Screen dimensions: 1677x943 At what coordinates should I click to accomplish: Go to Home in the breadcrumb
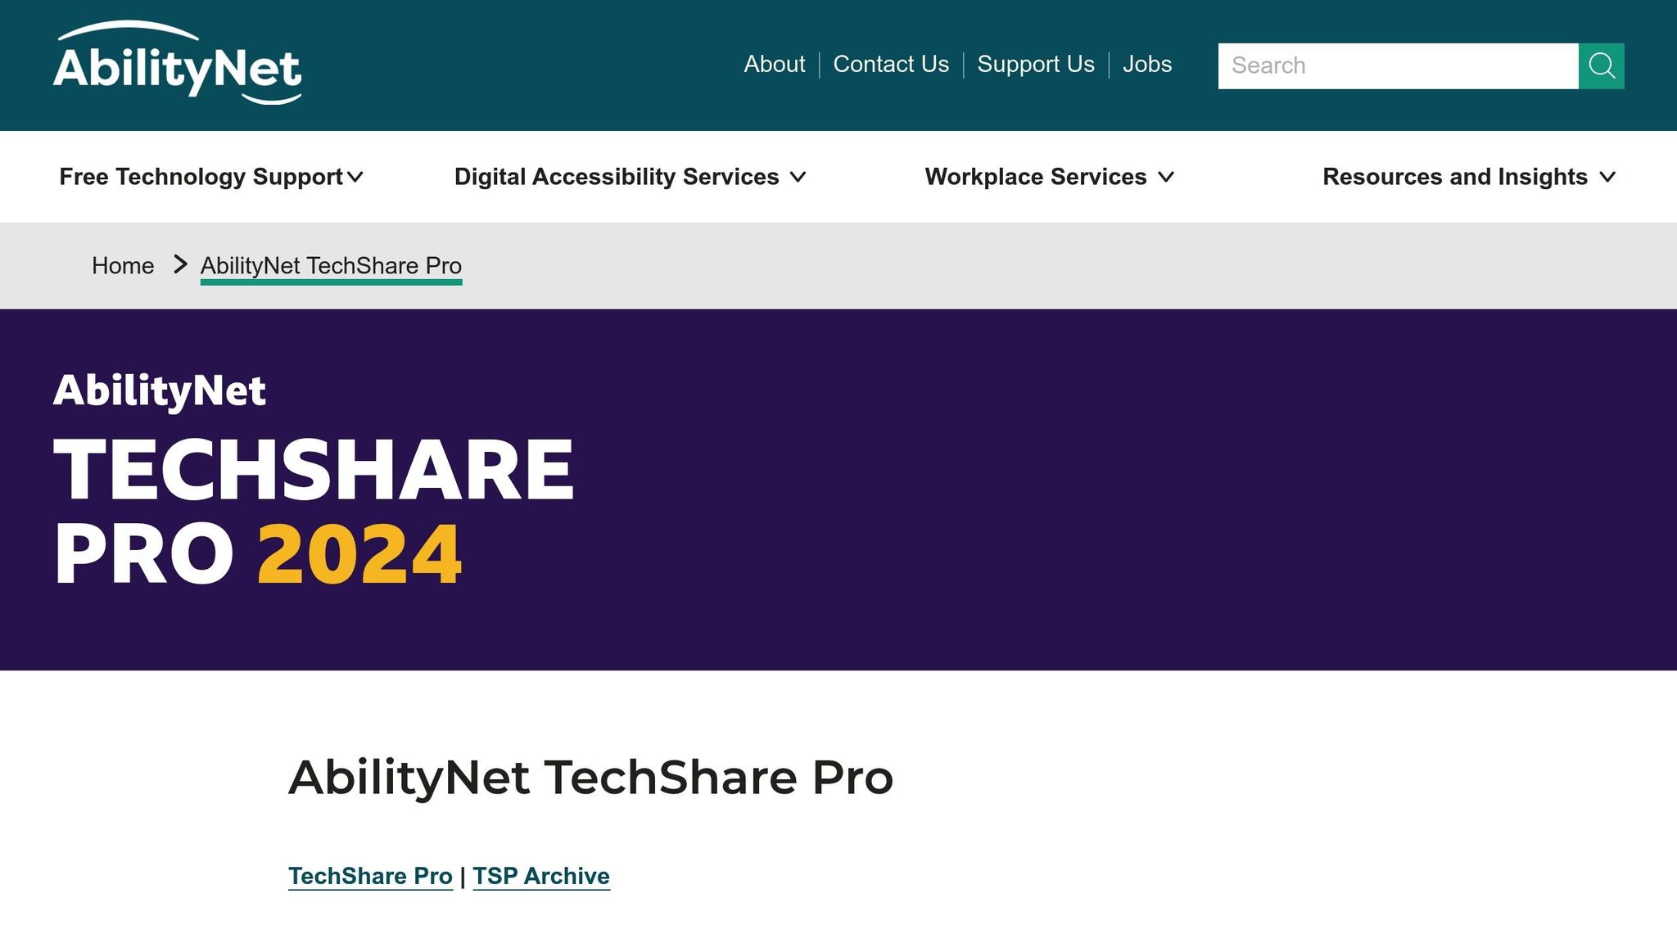point(123,266)
